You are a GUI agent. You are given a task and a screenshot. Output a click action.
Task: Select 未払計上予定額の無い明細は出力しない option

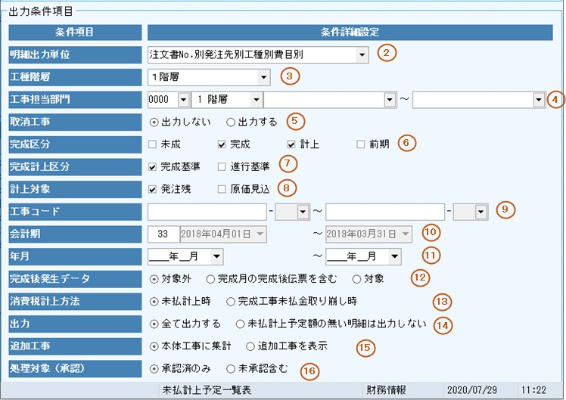(241, 324)
